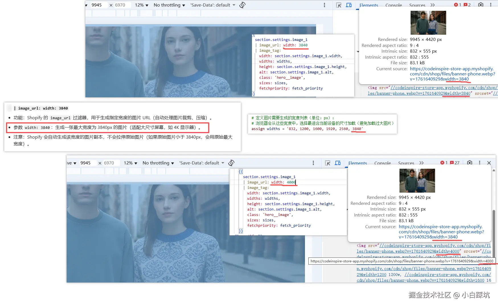This screenshot has height=307, width=498.
Task: Show more tabs chevron in top DevTools
Action: (433, 5)
